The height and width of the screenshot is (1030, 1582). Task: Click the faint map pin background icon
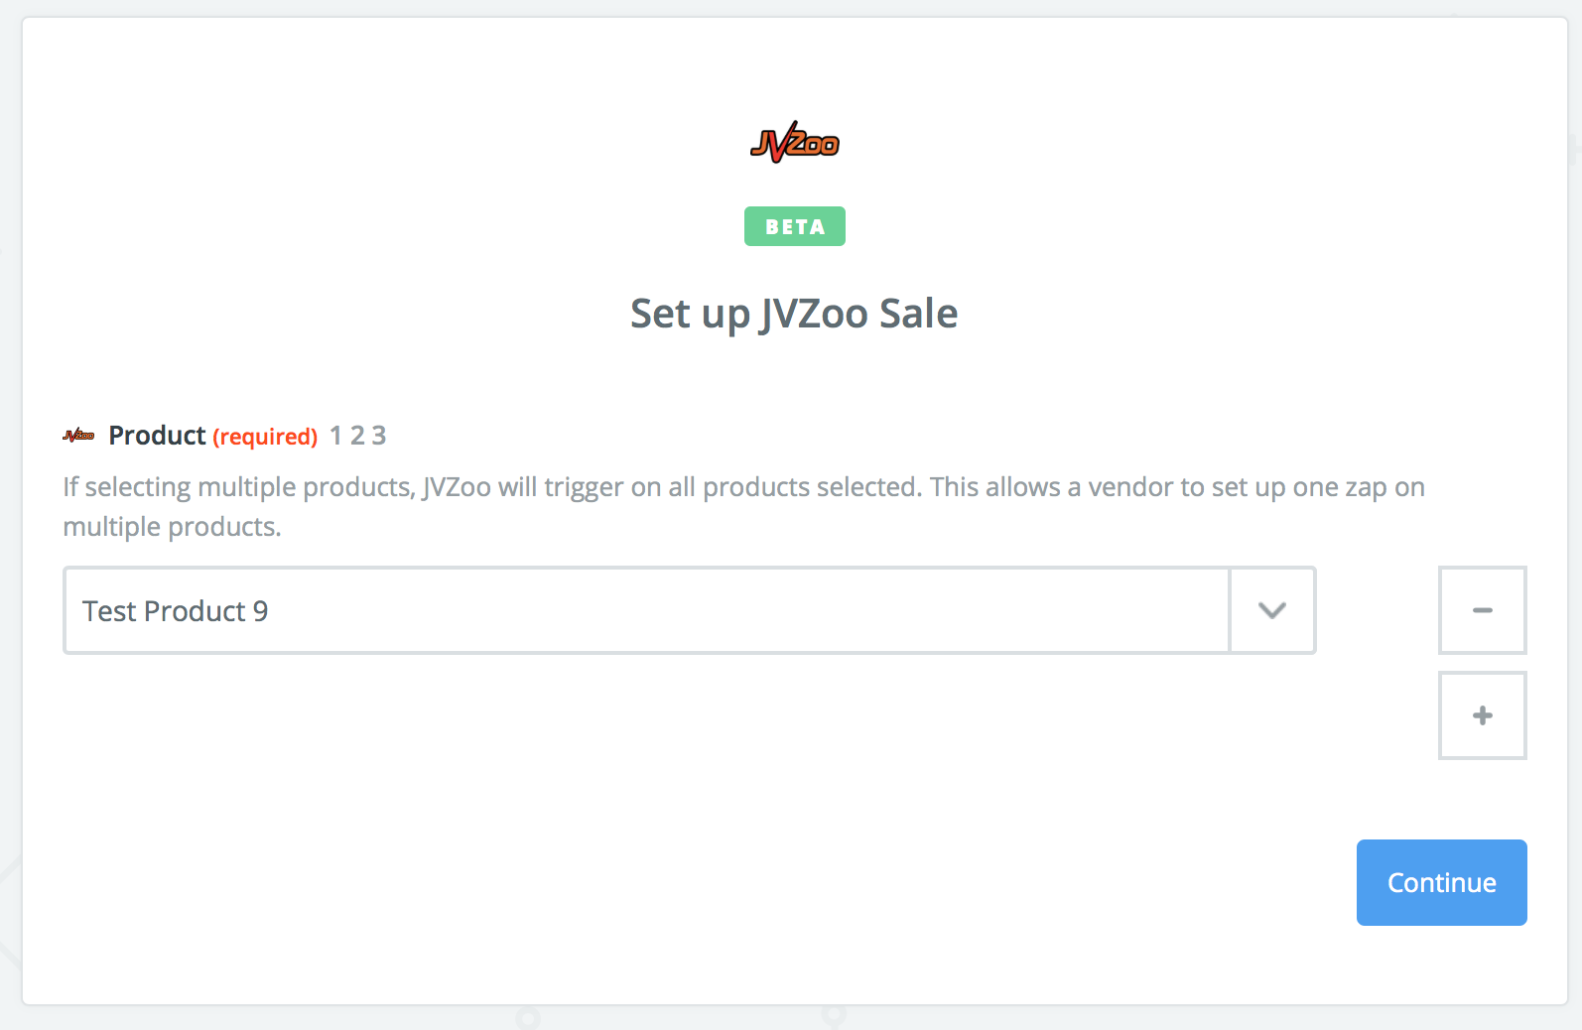tap(834, 1016)
